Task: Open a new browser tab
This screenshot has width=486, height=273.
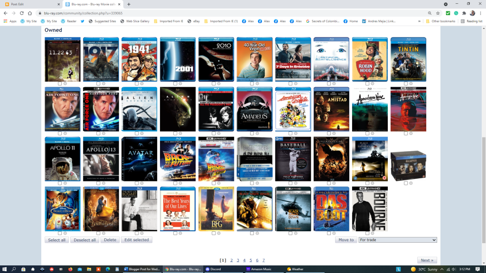Action: 129,4
